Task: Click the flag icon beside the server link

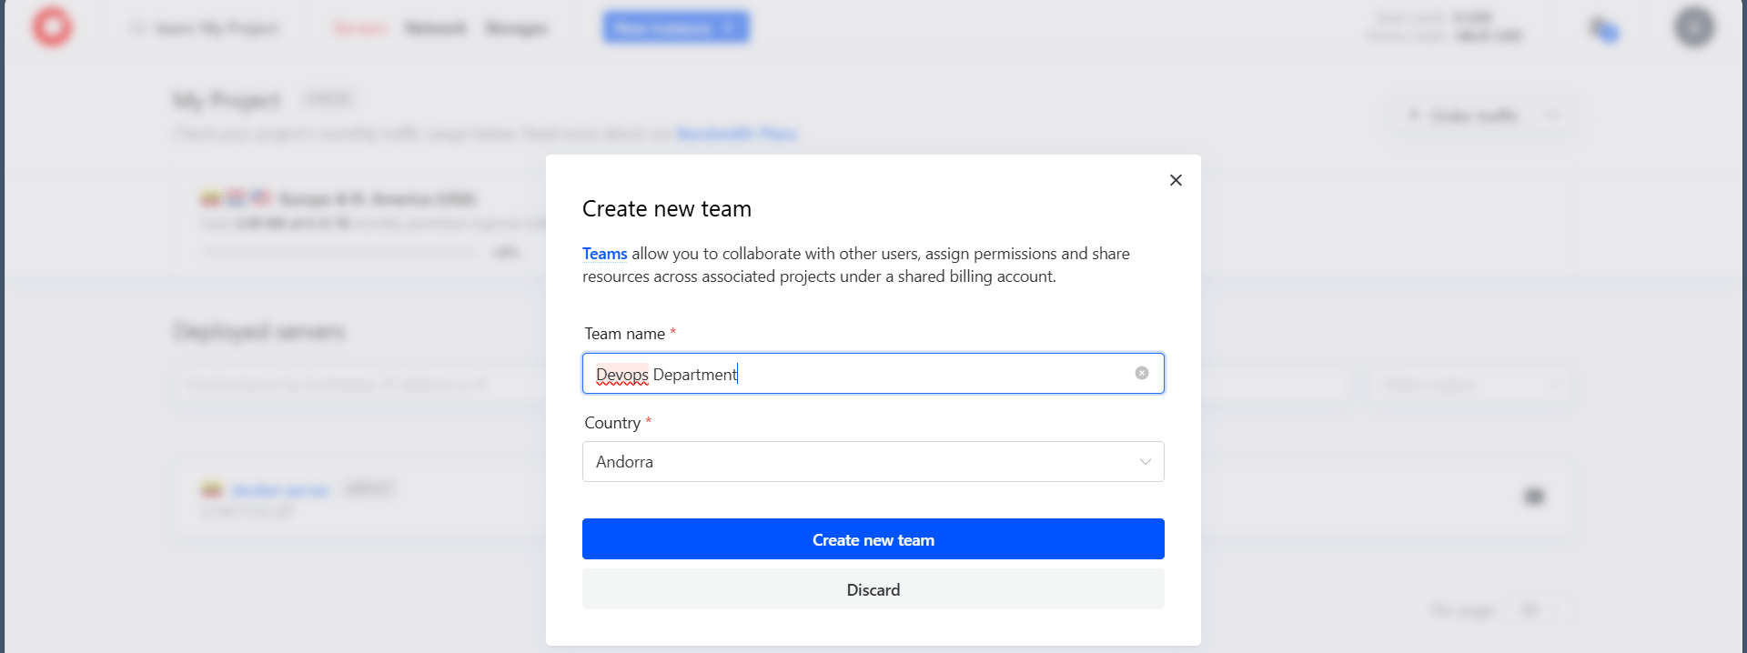Action: click(212, 490)
